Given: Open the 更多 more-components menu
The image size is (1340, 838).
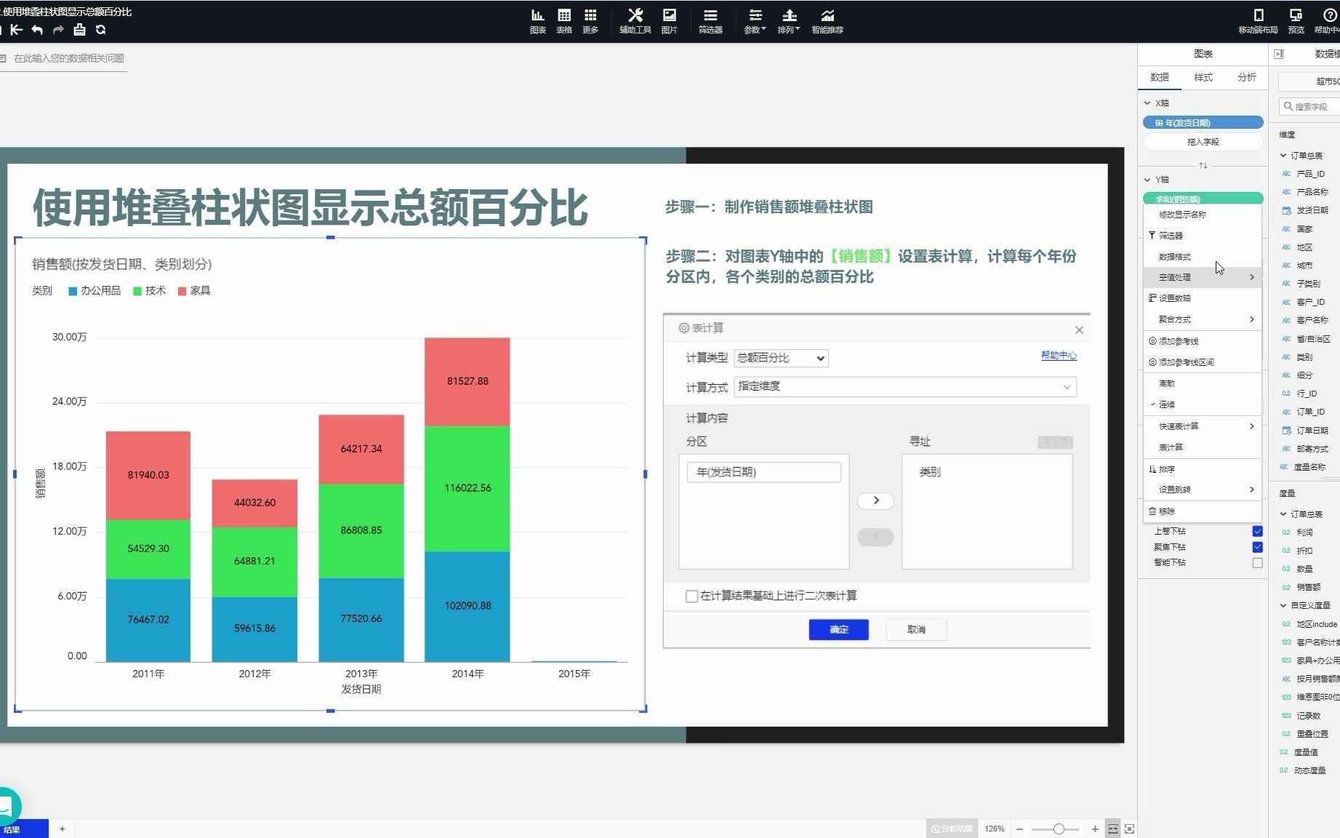Looking at the screenshot, I should click(x=590, y=20).
